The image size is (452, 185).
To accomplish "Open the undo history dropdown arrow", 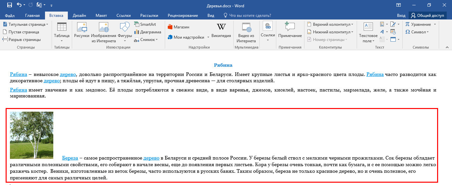I will pyautogui.click(x=24, y=5).
